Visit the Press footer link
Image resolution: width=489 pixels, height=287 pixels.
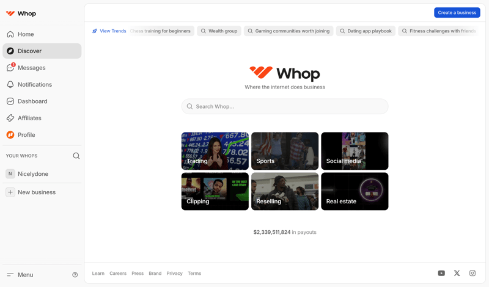pos(138,274)
